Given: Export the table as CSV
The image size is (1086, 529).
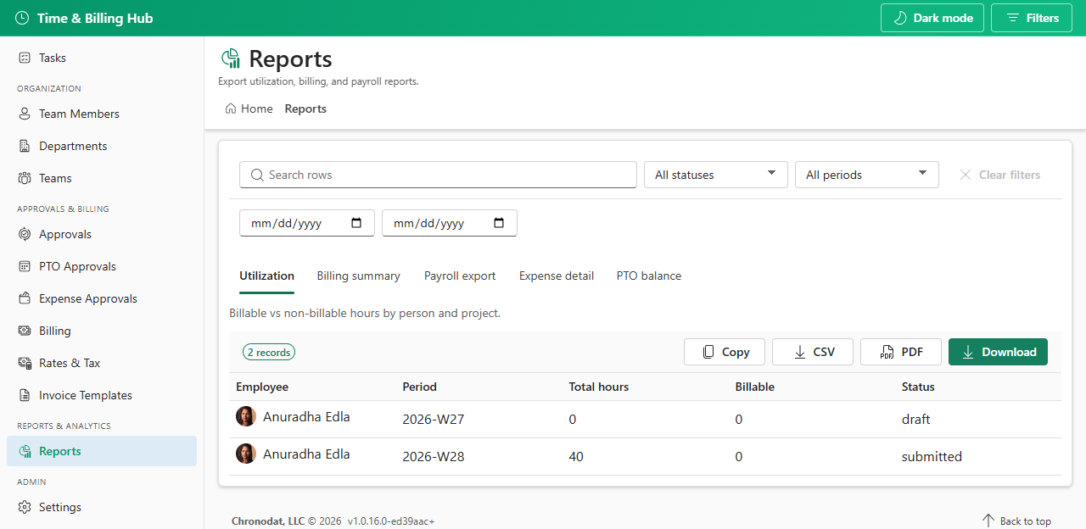Looking at the screenshot, I should pos(813,352).
